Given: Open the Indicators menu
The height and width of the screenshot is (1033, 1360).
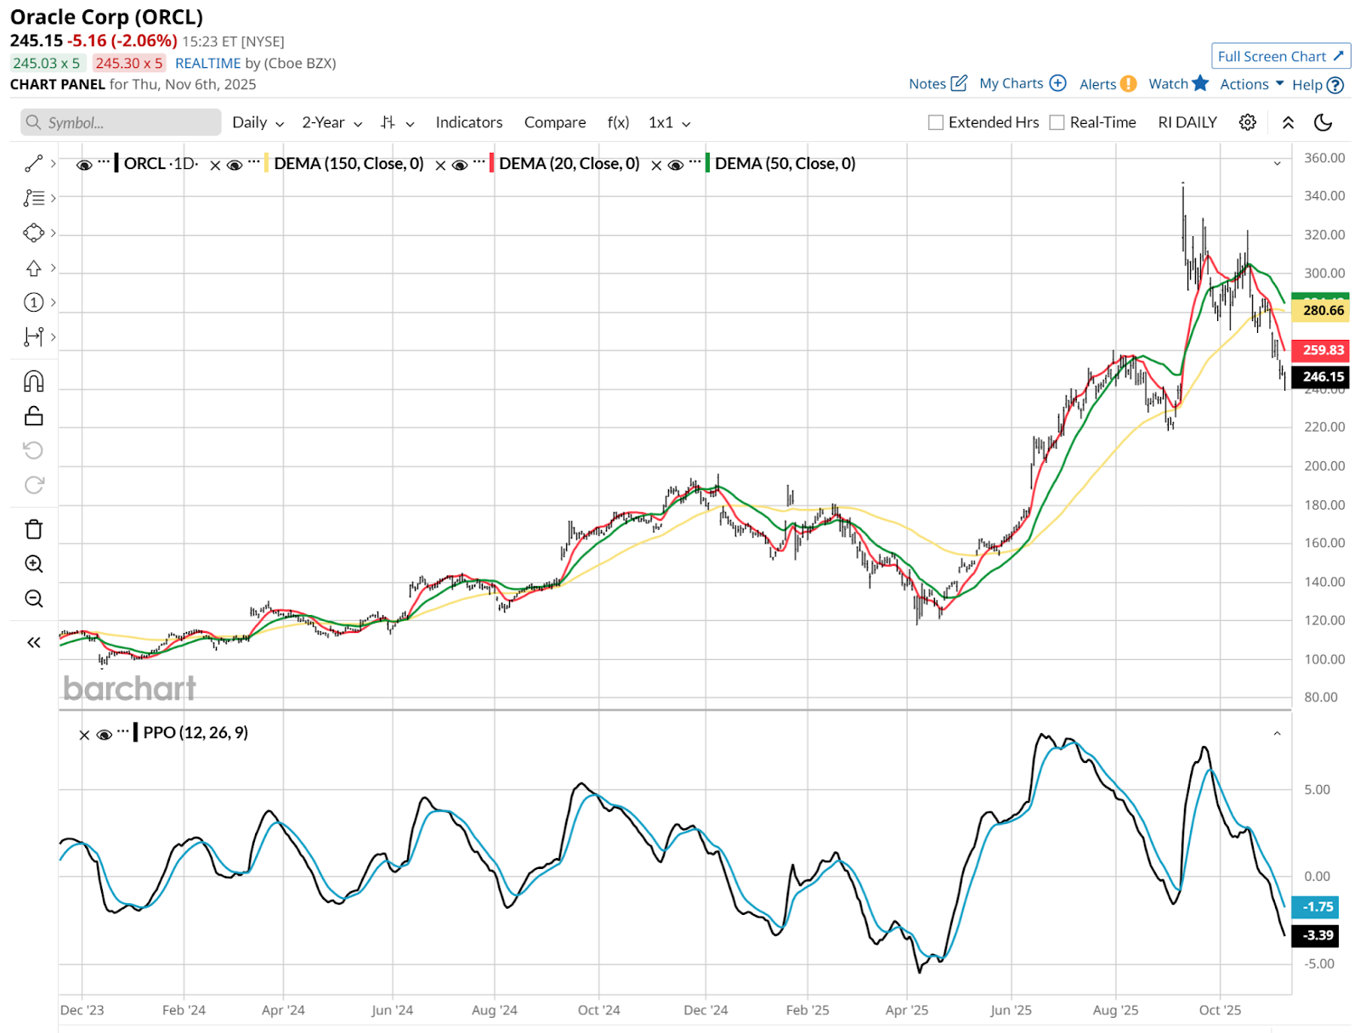Looking at the screenshot, I should [468, 122].
